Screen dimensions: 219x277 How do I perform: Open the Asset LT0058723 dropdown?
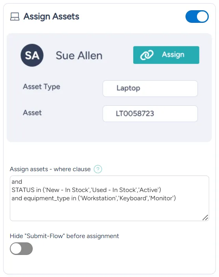pyautogui.click(x=150, y=114)
